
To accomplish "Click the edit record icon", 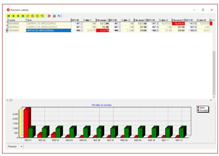I will (28, 16).
